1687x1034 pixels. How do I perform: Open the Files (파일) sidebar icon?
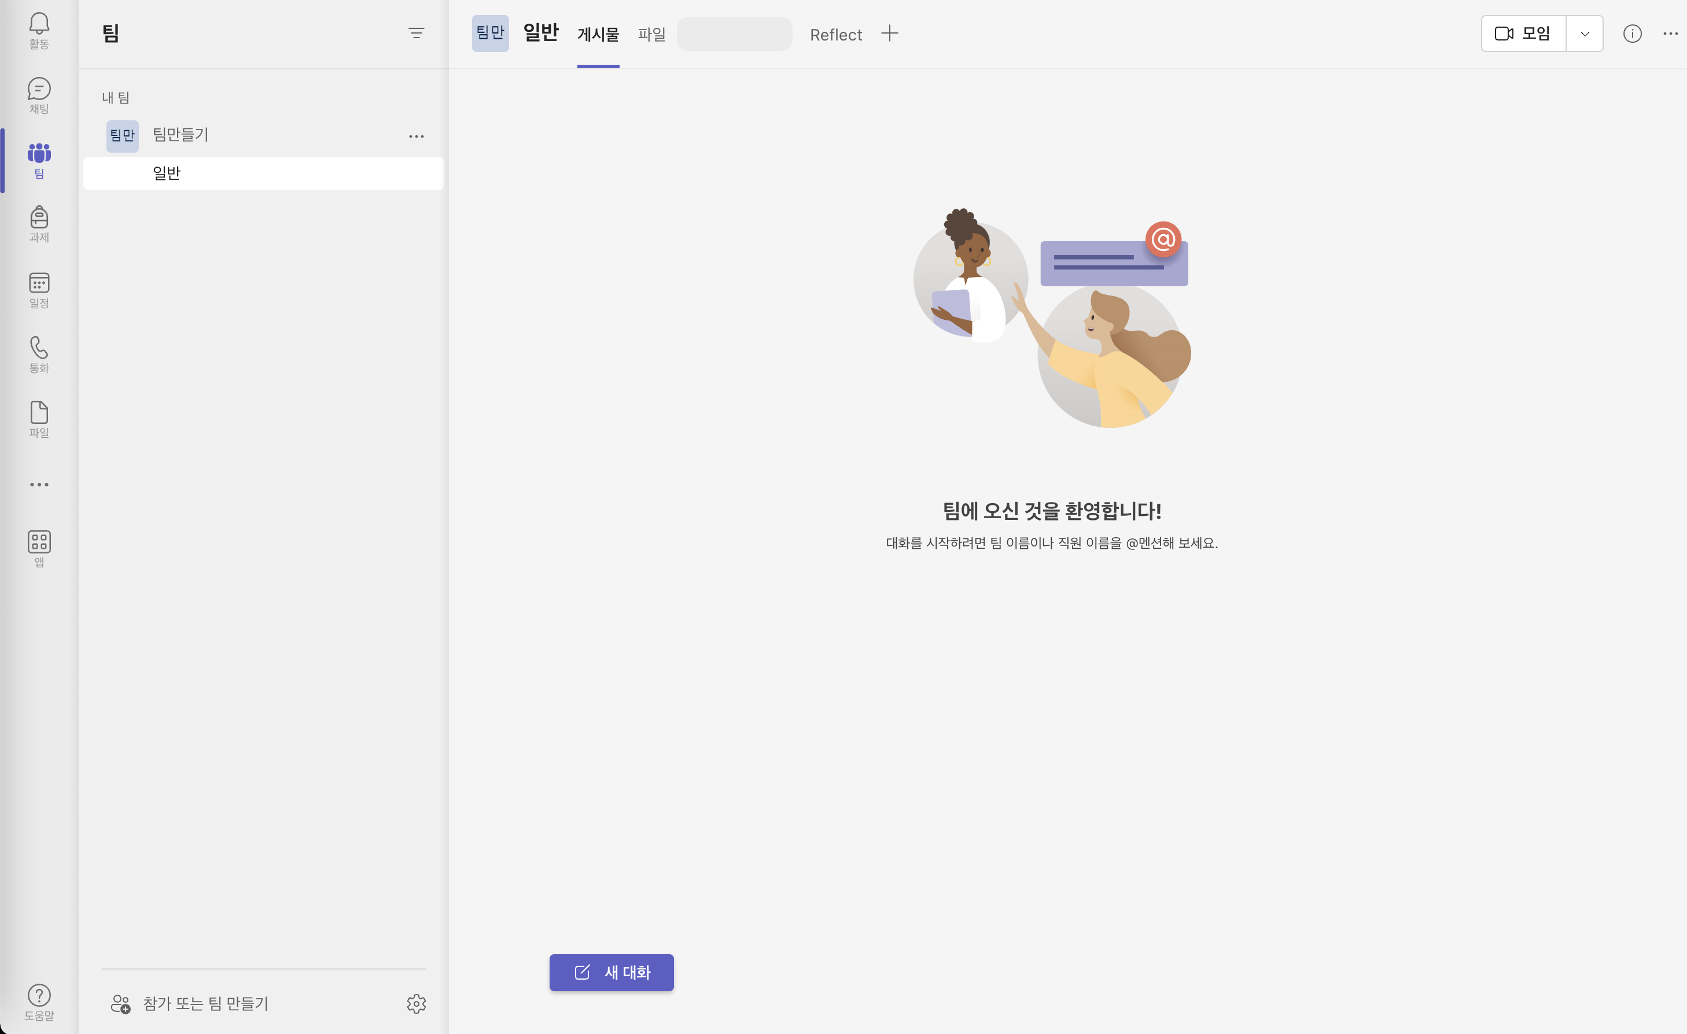[39, 419]
